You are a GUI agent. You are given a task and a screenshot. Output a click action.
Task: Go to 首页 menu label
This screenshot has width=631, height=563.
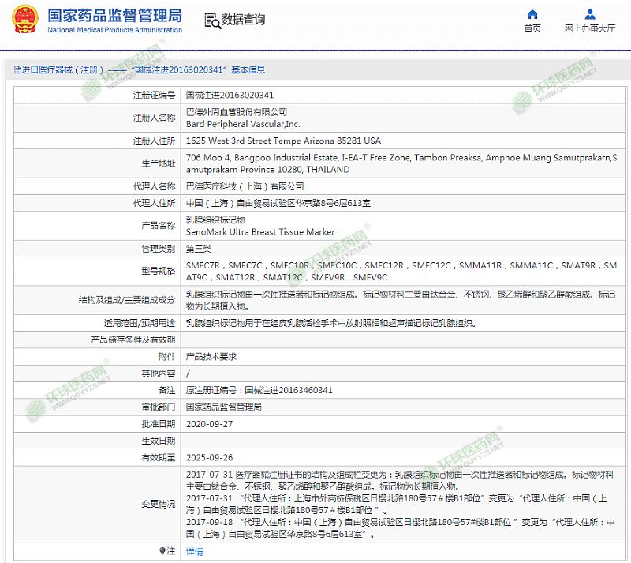[532, 29]
